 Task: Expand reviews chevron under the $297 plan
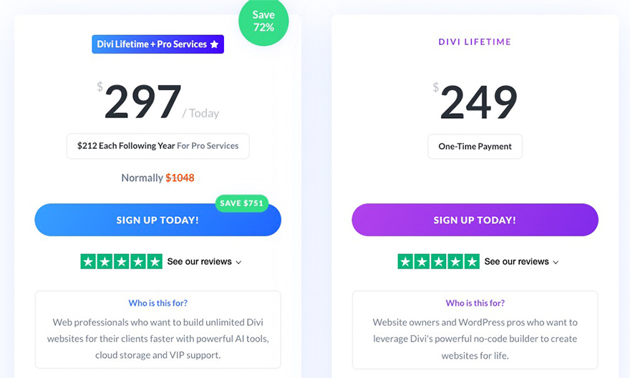pyautogui.click(x=238, y=262)
